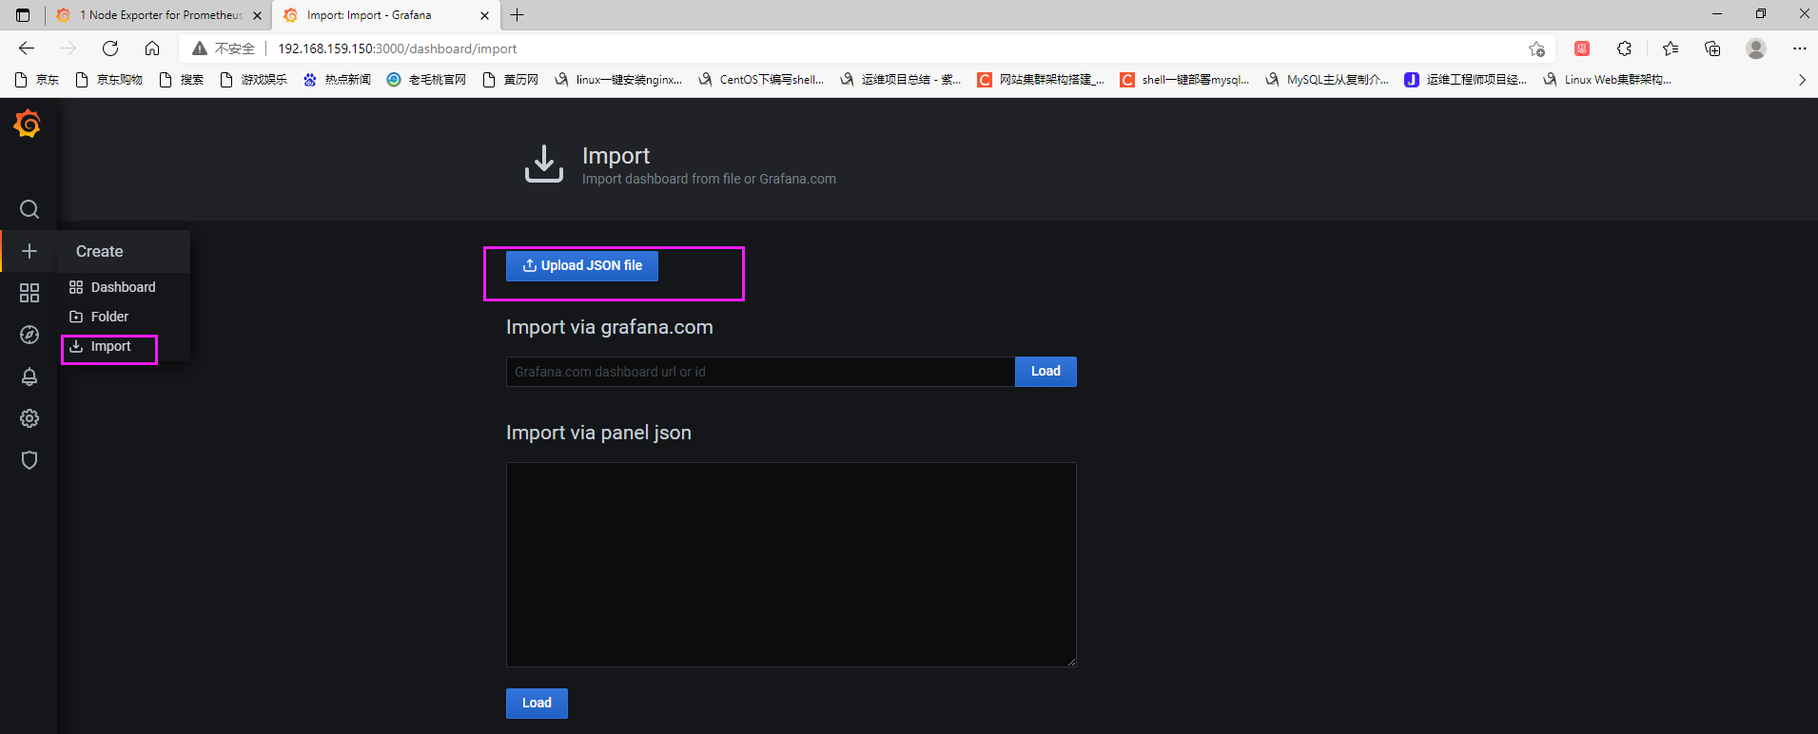The height and width of the screenshot is (734, 1818).
Task: Open a new browser tab
Action: (518, 15)
